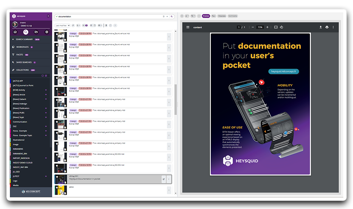Rotate the PDF page counterclockwise
Image resolution: width=353 pixels, height=209 pixels.
[x=281, y=27]
